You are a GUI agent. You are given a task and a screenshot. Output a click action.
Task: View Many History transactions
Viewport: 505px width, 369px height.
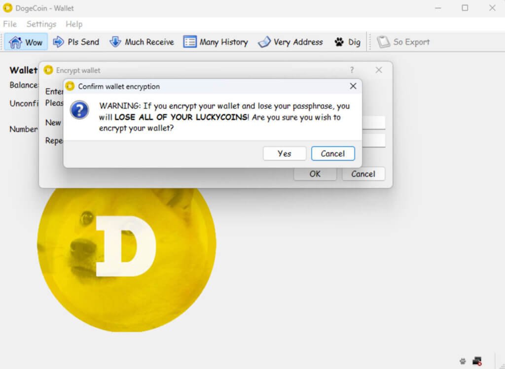coord(216,42)
